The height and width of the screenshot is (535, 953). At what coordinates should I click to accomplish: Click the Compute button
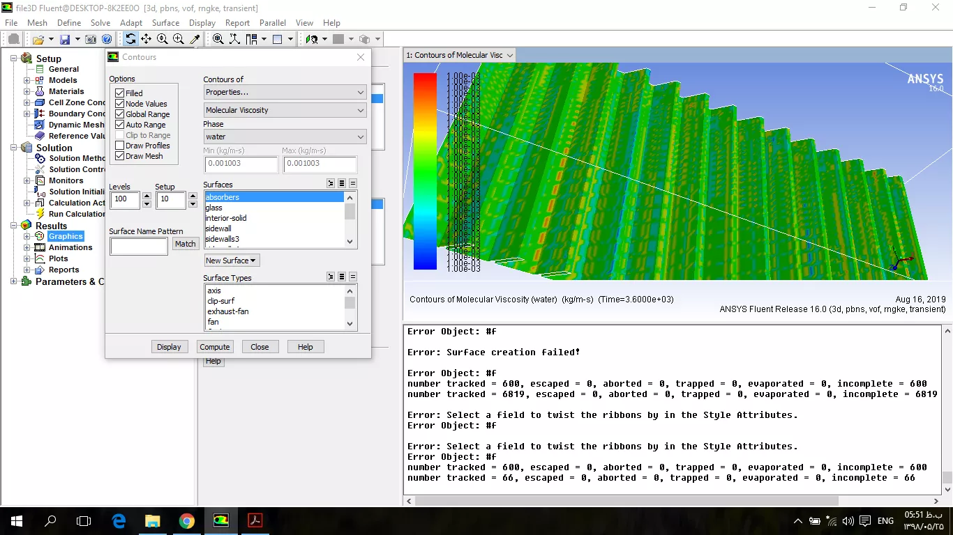pyautogui.click(x=215, y=347)
